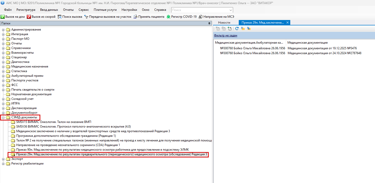The image size is (375, 183).
Task: Select the Складской учет folder
Action: pyautogui.click(x=22, y=99)
